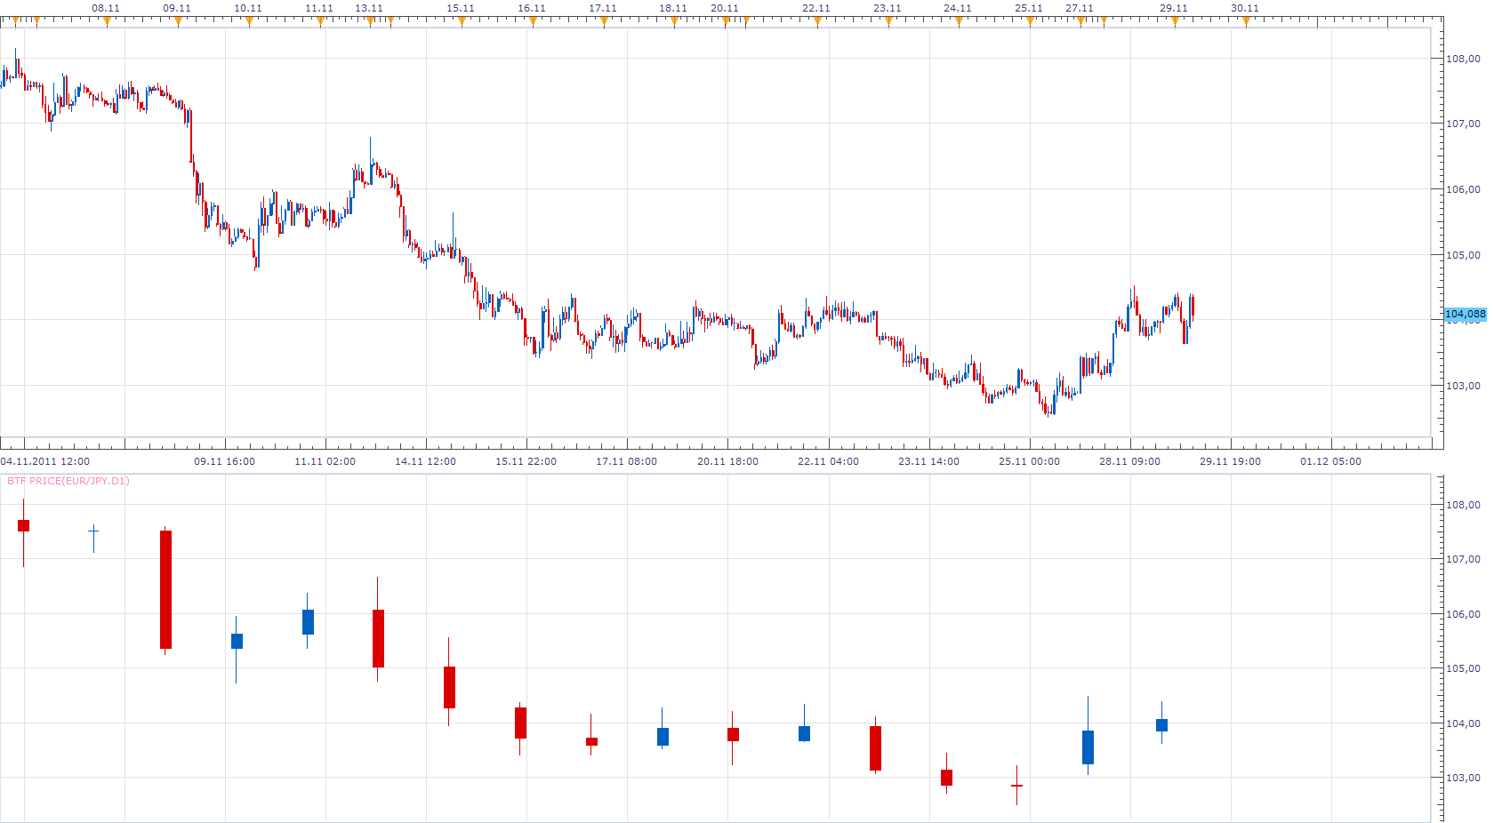Click the 106,00 label on lower indicator axis
The image size is (1494, 823).
(x=1463, y=614)
